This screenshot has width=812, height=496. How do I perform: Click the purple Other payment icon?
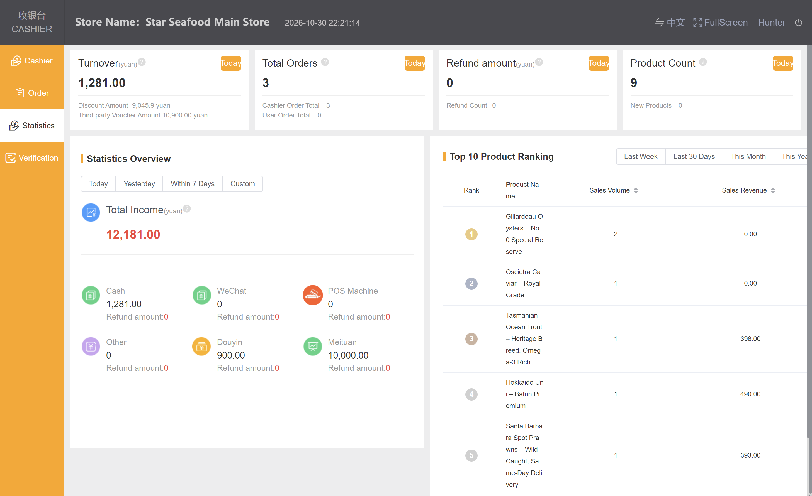point(91,346)
